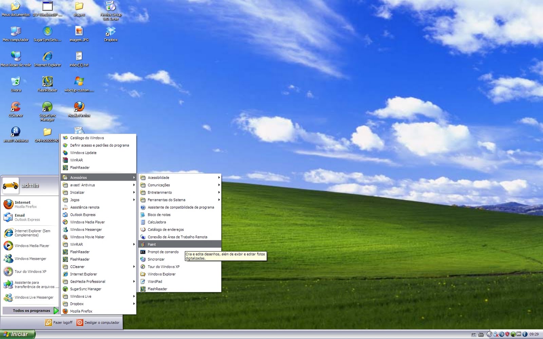Select the avast! Antivirus desktop shortcut
This screenshot has width=543, height=339.
[x=16, y=135]
